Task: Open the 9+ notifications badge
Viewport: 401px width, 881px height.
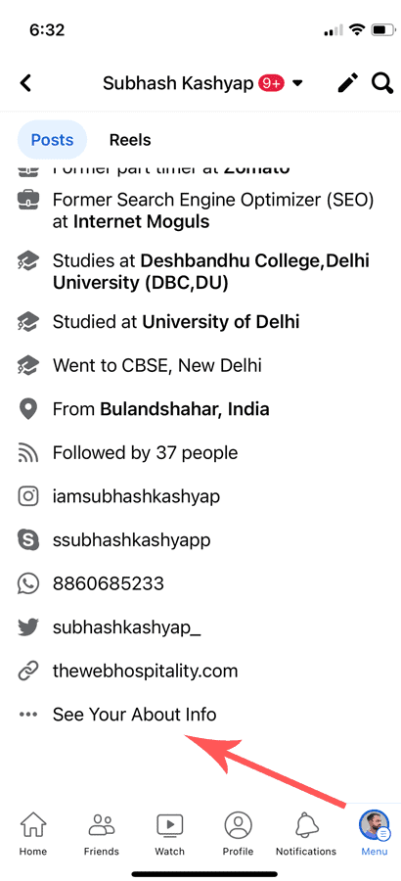Action: [x=272, y=83]
